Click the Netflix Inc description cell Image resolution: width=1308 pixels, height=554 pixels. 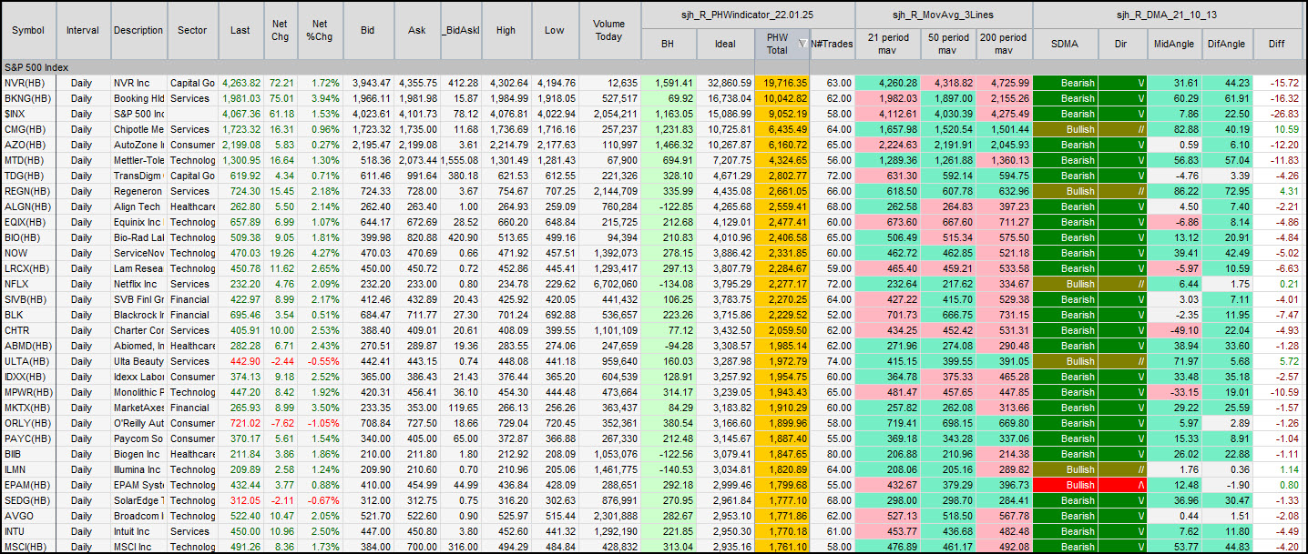point(138,284)
